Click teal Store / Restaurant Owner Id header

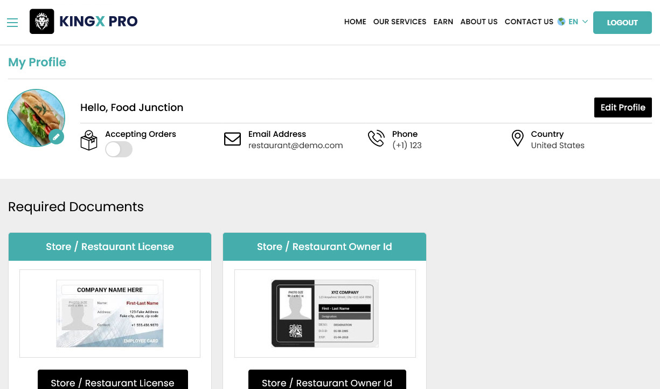[x=324, y=247]
